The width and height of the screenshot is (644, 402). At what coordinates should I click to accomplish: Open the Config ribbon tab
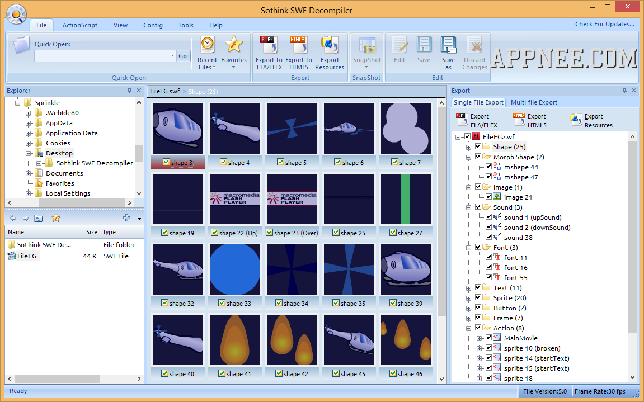(153, 25)
